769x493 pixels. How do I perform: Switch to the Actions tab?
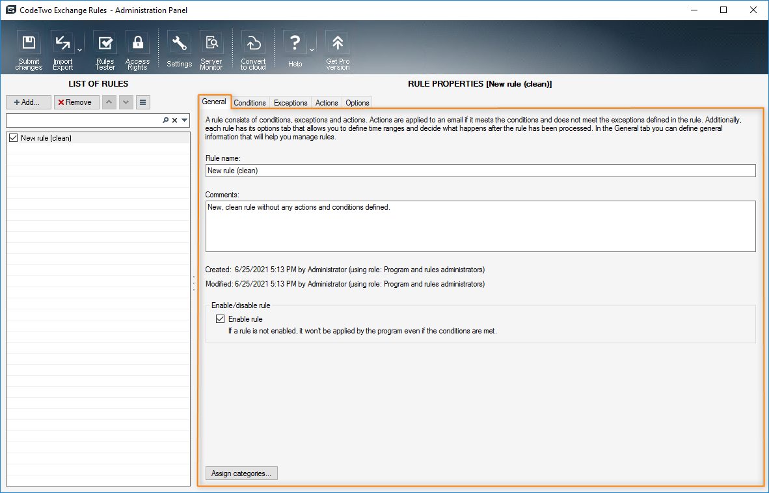click(x=327, y=103)
